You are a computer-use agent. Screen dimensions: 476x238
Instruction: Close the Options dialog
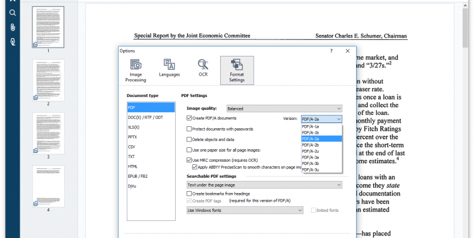[x=348, y=51]
